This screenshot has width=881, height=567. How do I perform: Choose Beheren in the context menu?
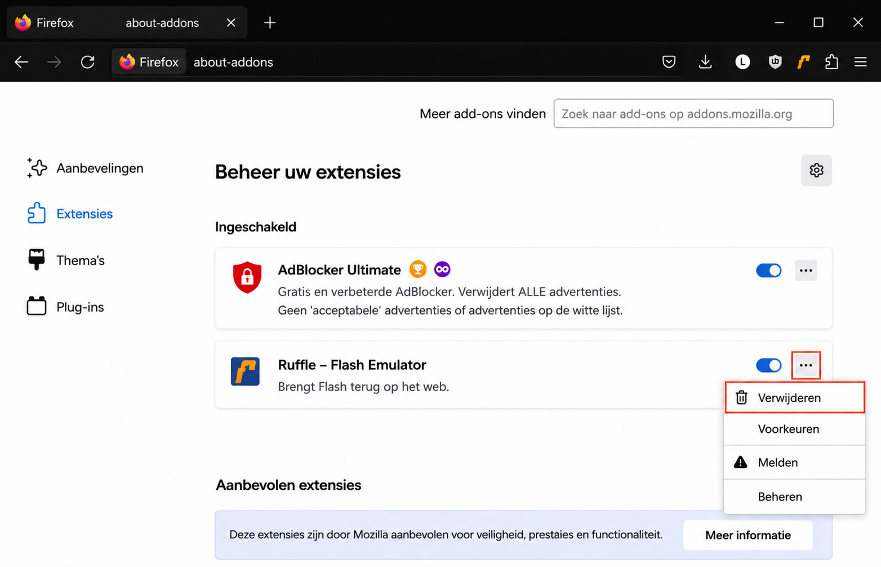coord(794,497)
